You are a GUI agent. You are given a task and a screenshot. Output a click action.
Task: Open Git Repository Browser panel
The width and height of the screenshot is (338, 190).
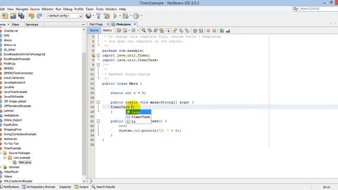(x=39, y=187)
